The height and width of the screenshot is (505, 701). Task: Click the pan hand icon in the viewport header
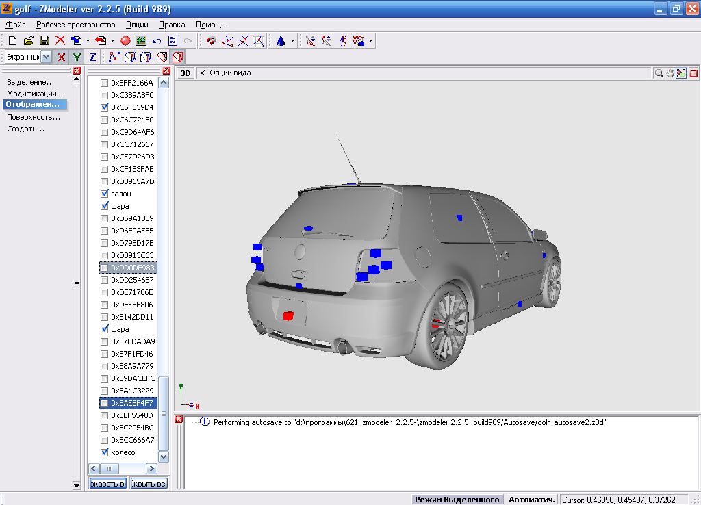670,73
